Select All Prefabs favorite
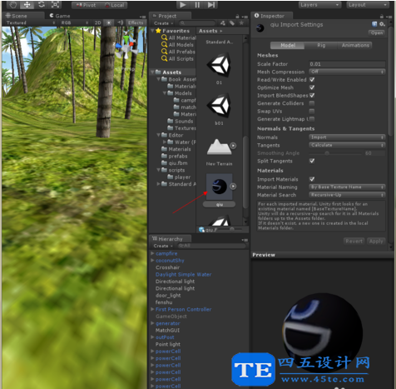 [178, 52]
